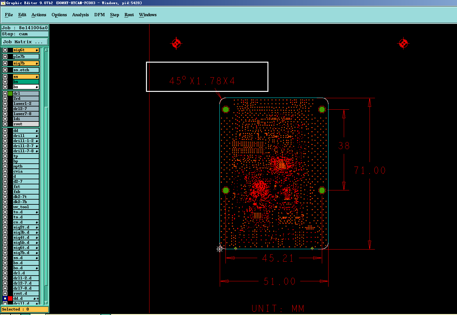457x315 pixels.
Task: Click the grid icon on dd.d layer
Action: [x=38, y=299]
